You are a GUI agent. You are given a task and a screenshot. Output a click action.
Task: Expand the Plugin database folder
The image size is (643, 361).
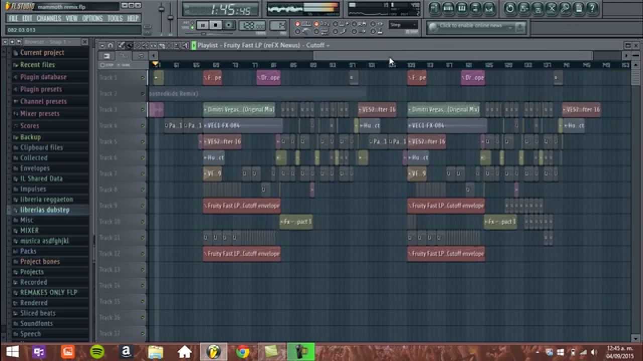43,77
